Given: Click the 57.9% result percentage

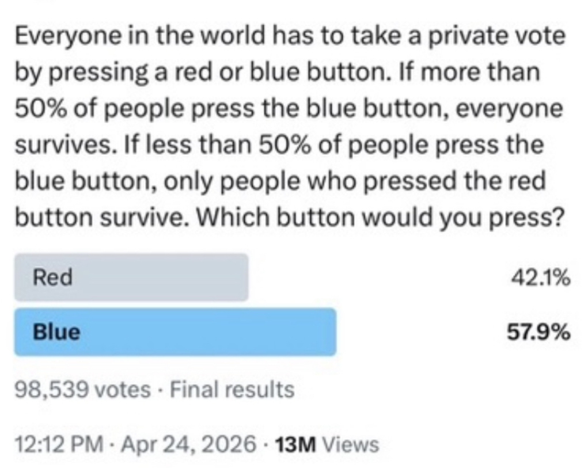Looking at the screenshot, I should point(539,332).
